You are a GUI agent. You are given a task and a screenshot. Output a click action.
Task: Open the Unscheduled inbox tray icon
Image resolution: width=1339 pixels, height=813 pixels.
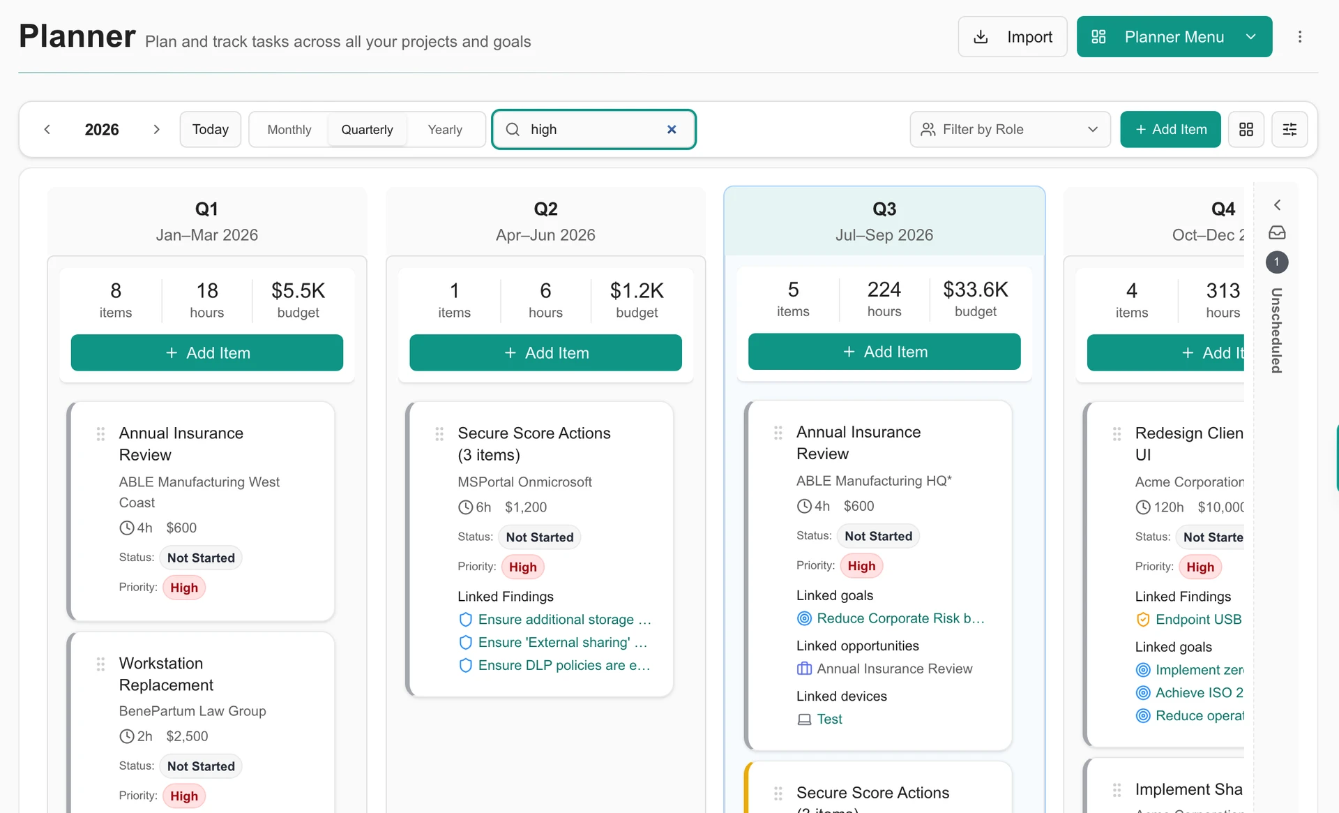pos(1277,232)
